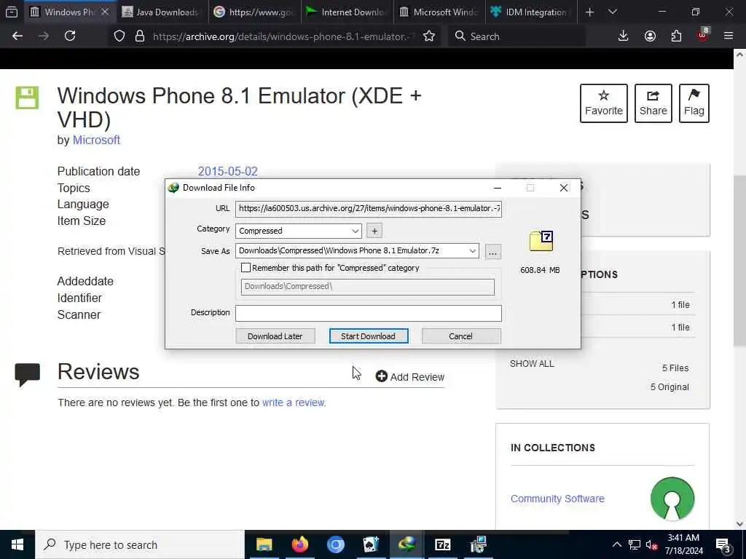Open the uBlock extension icon
The height and width of the screenshot is (559, 746).
coord(703,35)
